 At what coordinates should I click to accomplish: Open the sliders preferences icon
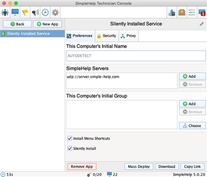tap(192, 12)
